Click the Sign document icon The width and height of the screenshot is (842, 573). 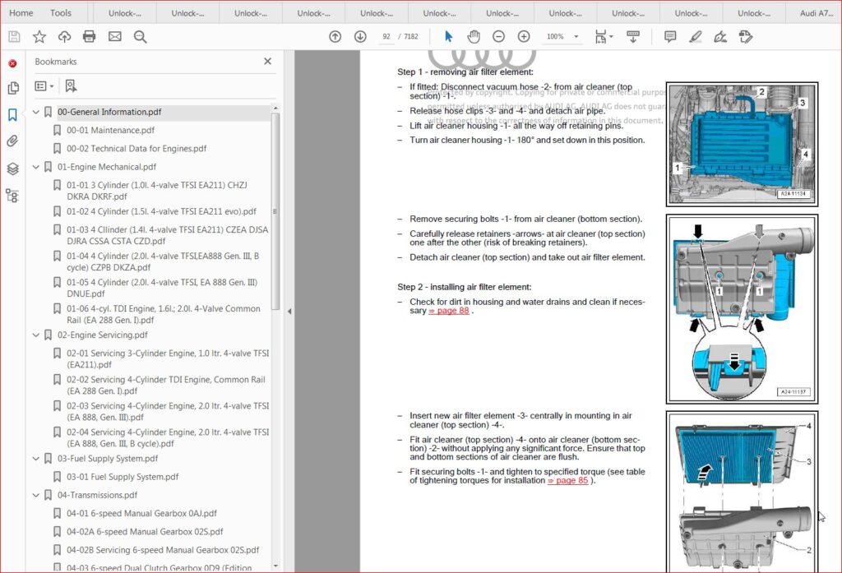pyautogui.click(x=720, y=36)
